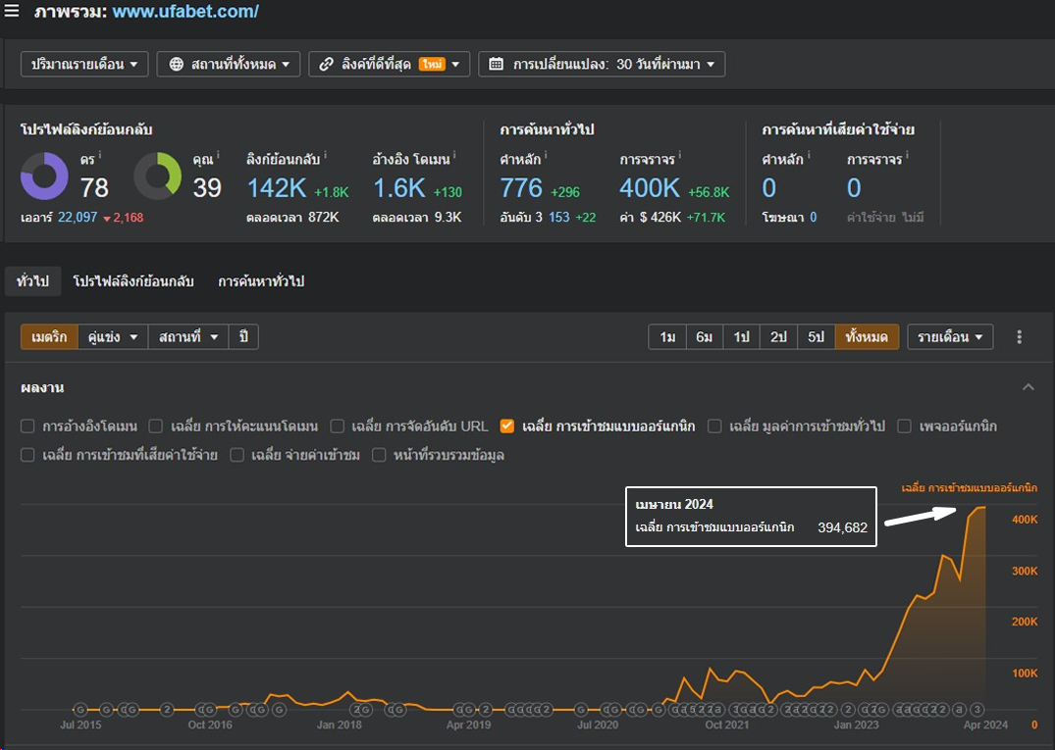
Task: Switch to the การค้นหาทั่วไป tab
Action: (261, 281)
